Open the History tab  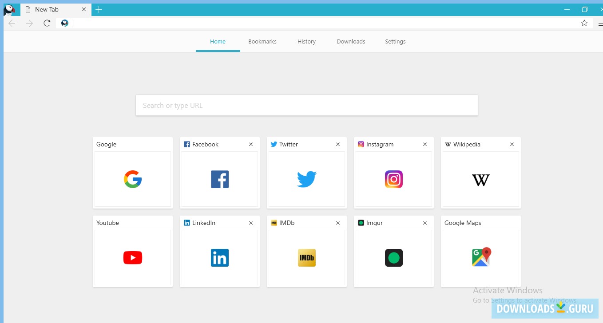tap(307, 42)
